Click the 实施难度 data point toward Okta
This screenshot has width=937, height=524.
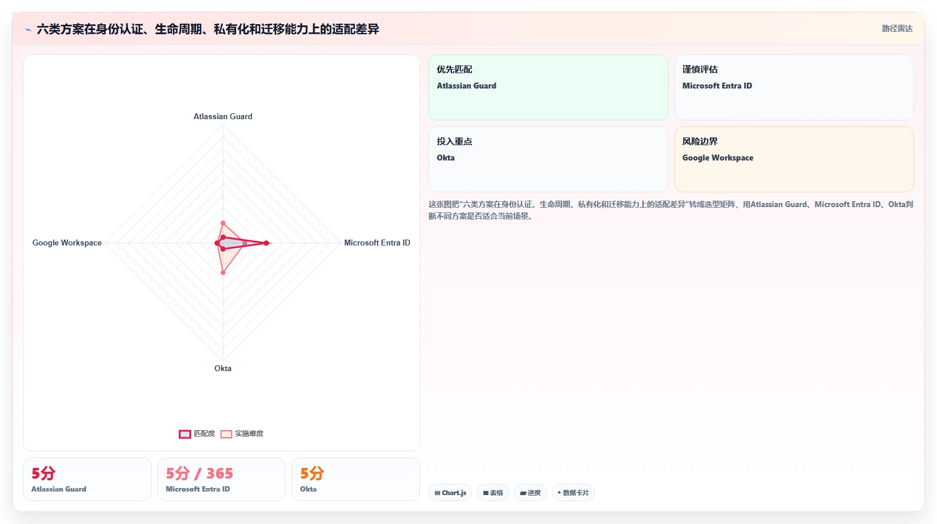tap(223, 272)
